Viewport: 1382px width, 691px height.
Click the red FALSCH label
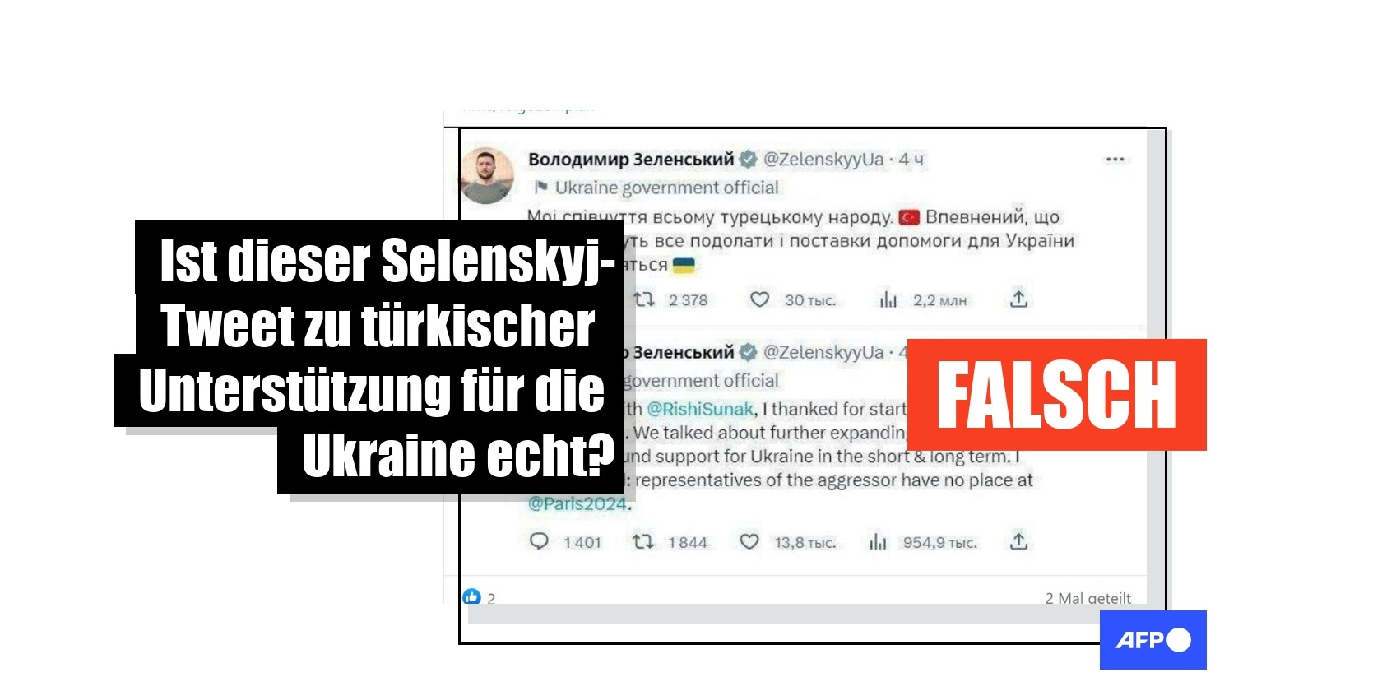(x=1056, y=395)
